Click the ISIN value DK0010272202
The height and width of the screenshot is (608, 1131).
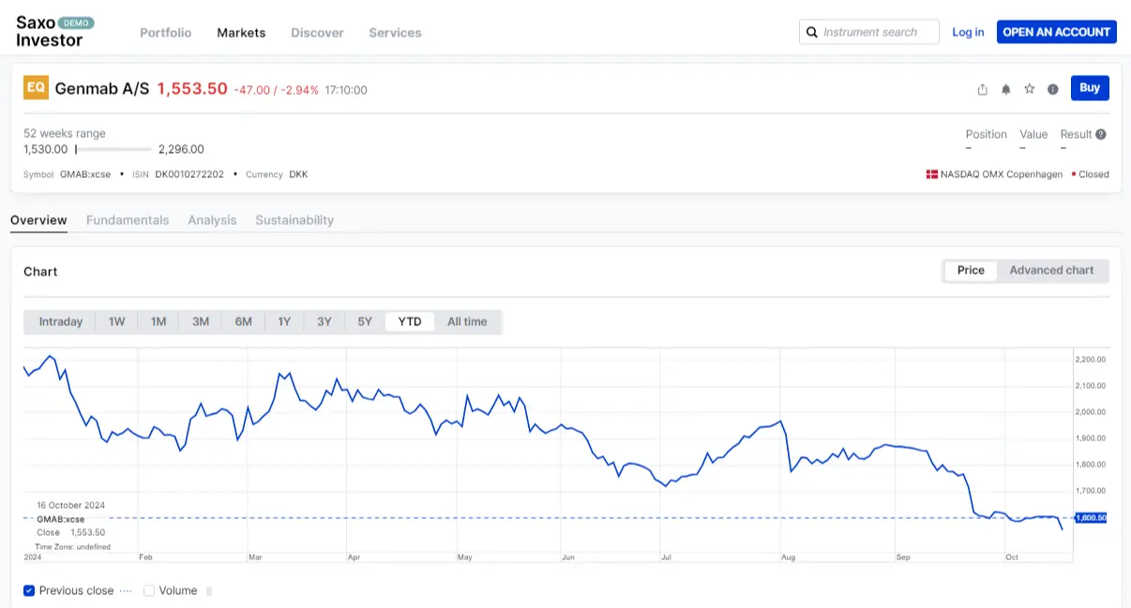[189, 174]
